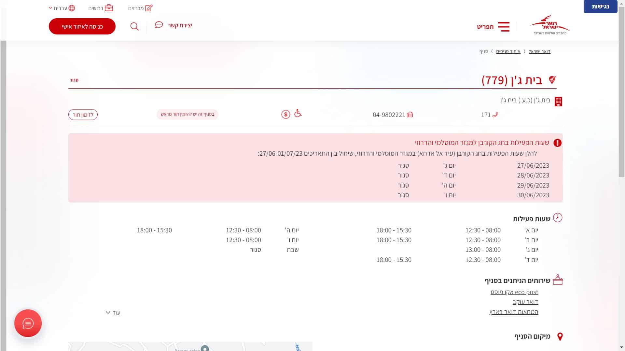The height and width of the screenshot is (351, 625).
Task: Click the wheelchair accessibility icon
Action: click(x=298, y=113)
